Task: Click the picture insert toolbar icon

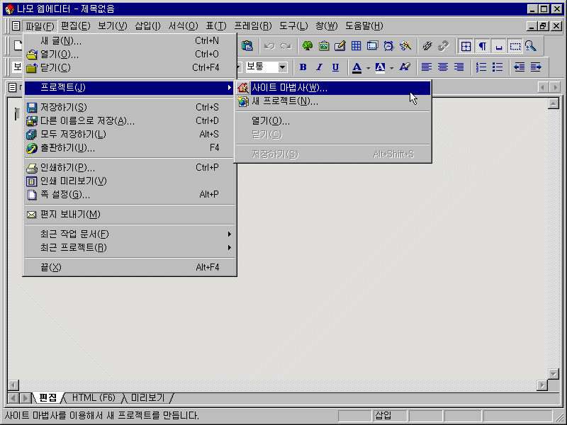Action: tap(324, 46)
